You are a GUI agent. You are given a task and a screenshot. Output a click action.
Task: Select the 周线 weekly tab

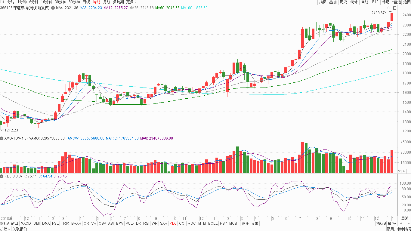pyautogui.click(x=96, y=2)
